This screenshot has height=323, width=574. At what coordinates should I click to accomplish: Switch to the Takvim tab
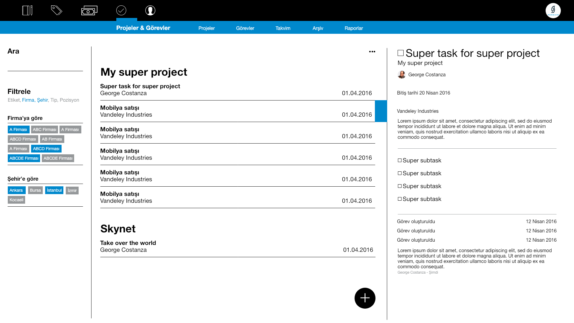coord(283,28)
